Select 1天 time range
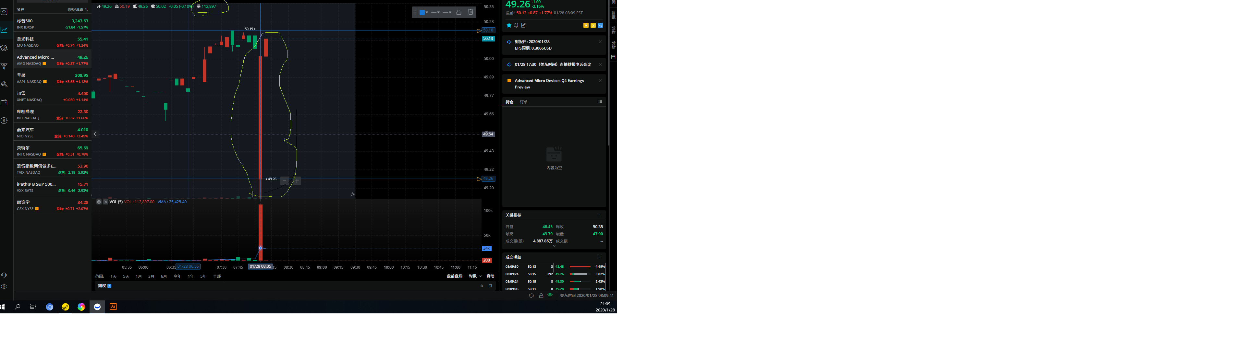Screen dimensions: 1246x350 [x=114, y=276]
